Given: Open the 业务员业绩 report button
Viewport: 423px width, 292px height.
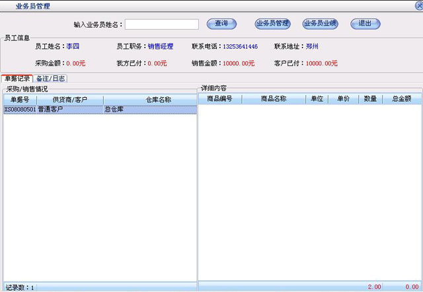Looking at the screenshot, I should click(321, 24).
